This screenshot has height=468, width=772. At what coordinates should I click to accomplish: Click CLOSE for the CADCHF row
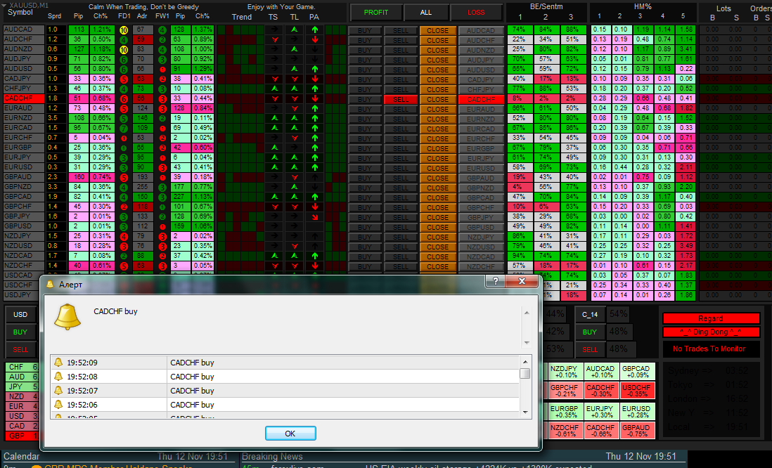point(438,99)
